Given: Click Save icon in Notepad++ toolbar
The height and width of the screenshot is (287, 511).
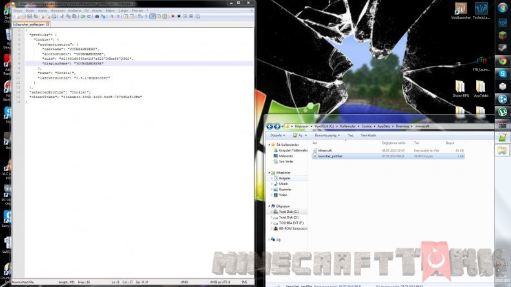Looking at the screenshot, I should (x=29, y=16).
